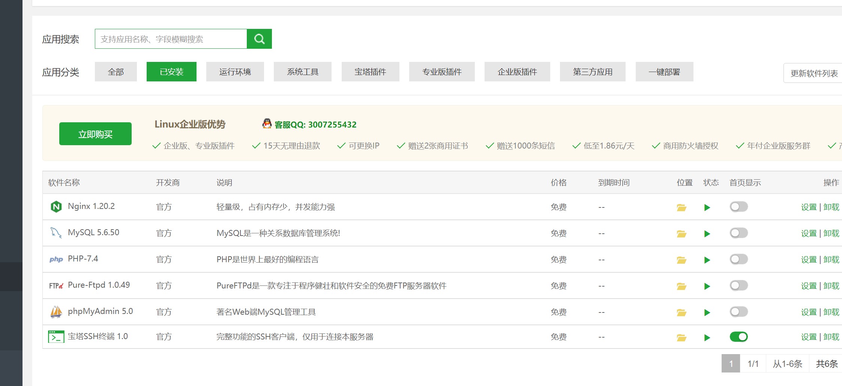842x386 pixels.
Task: Switch to 一键部署 category
Action: [x=664, y=72]
